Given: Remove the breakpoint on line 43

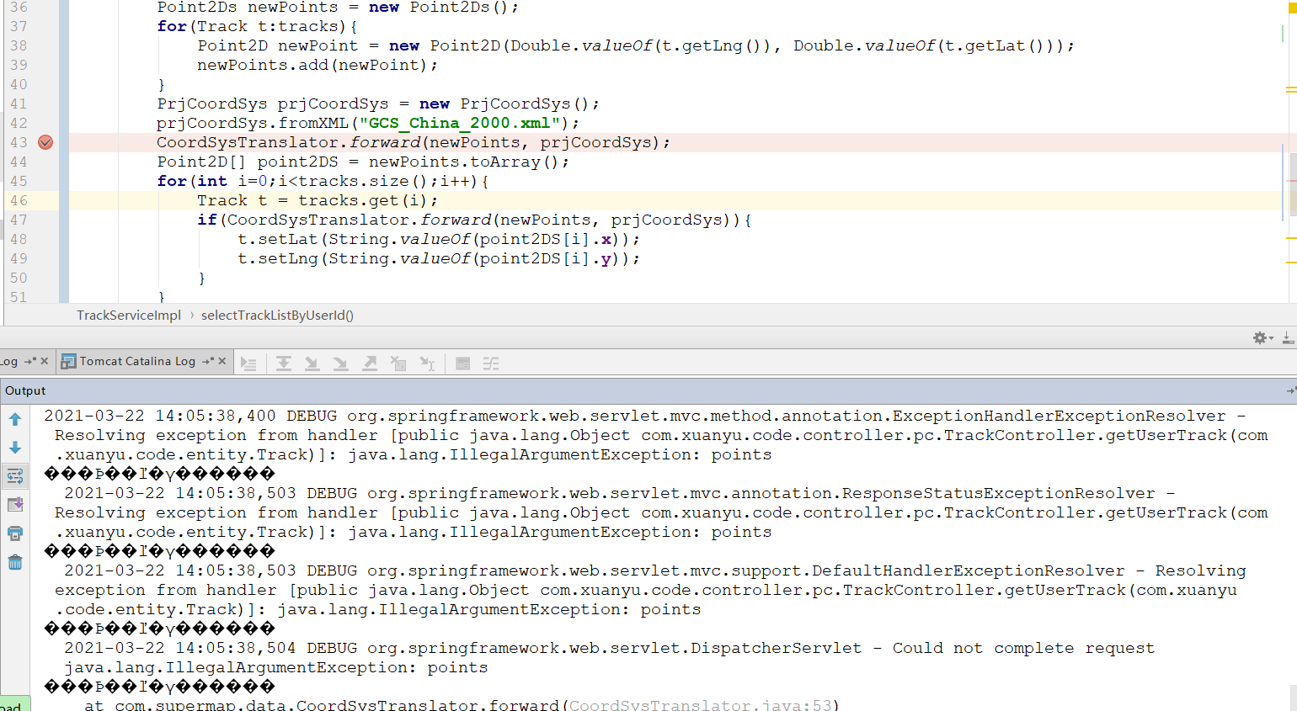Looking at the screenshot, I should pyautogui.click(x=45, y=142).
